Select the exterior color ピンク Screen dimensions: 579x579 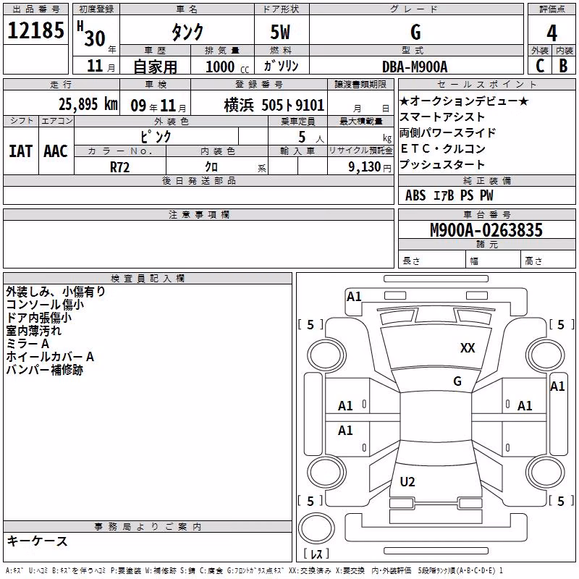156,137
